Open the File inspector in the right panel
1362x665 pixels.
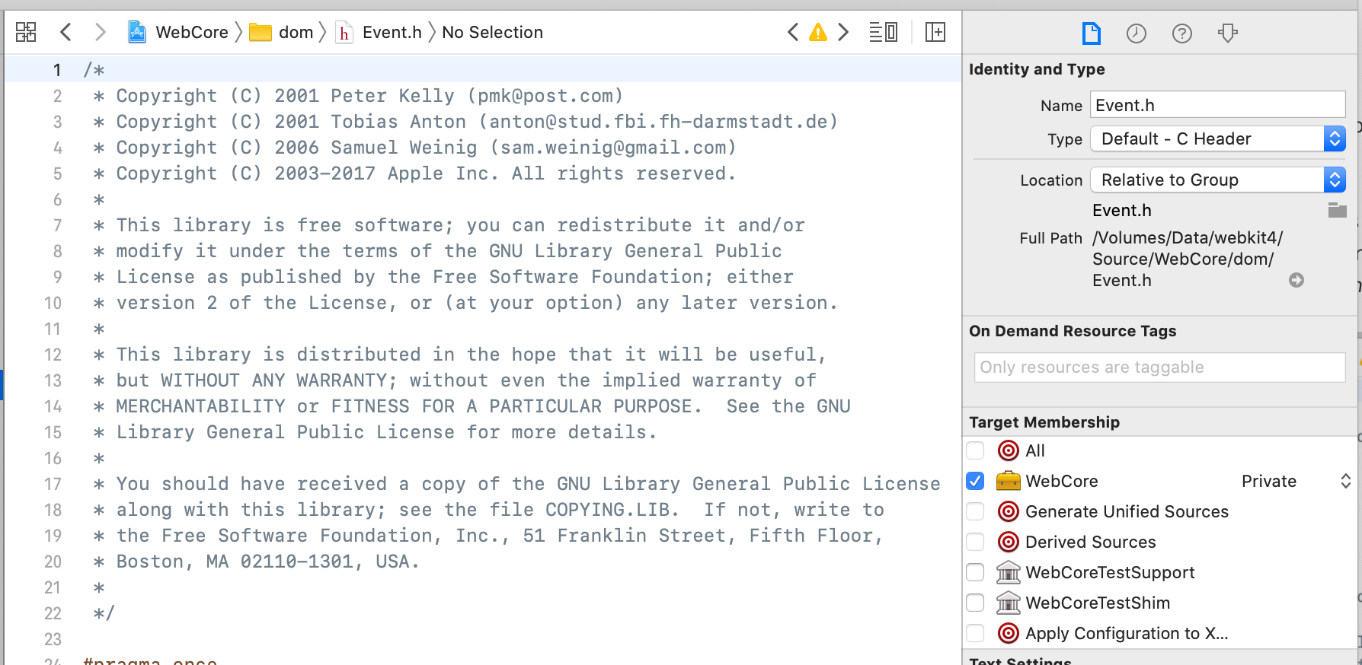tap(1091, 33)
